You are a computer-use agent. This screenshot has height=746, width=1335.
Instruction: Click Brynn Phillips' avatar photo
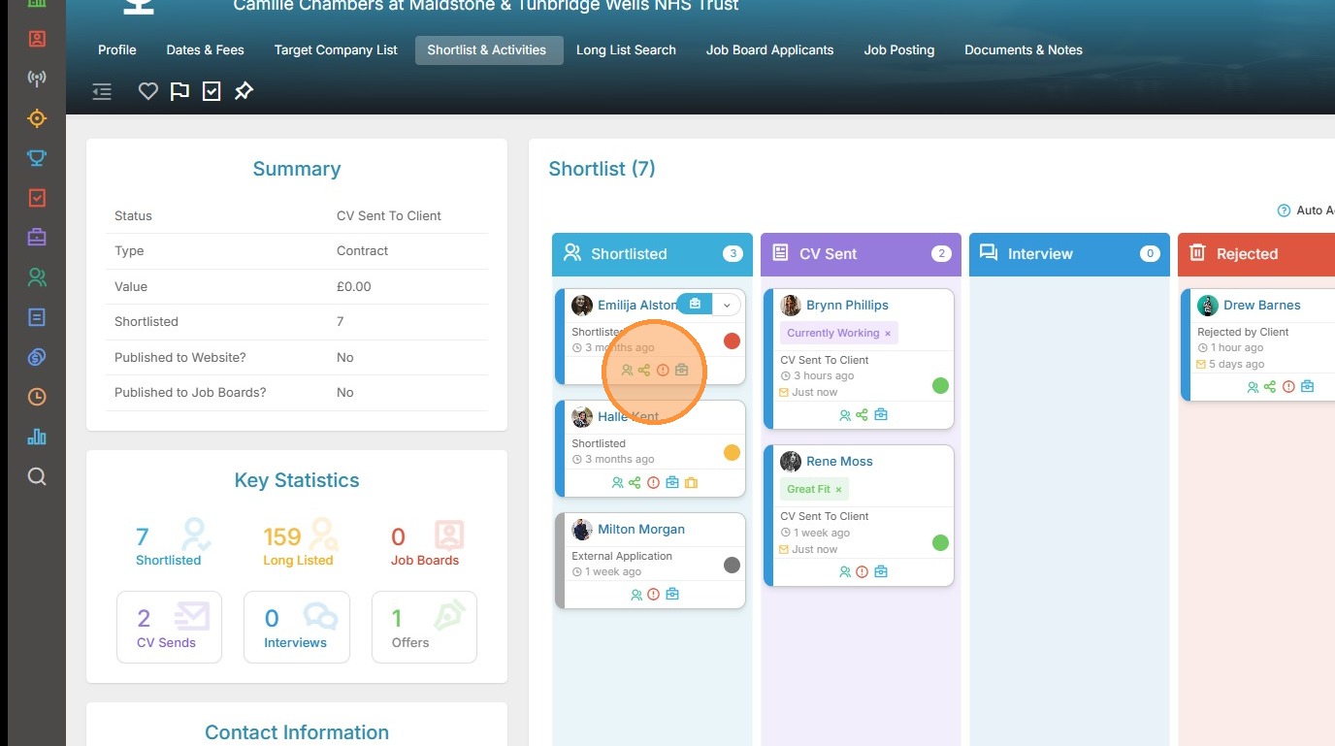(791, 306)
